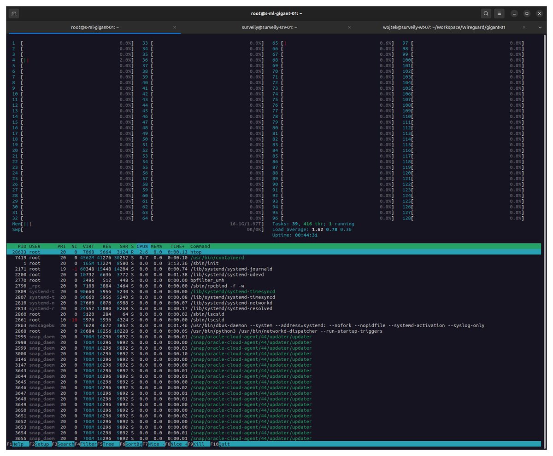Image resolution: width=553 pixels, height=456 pixels.
Task: Select the dbus-daemon process row
Action: pyautogui.click(x=274, y=325)
